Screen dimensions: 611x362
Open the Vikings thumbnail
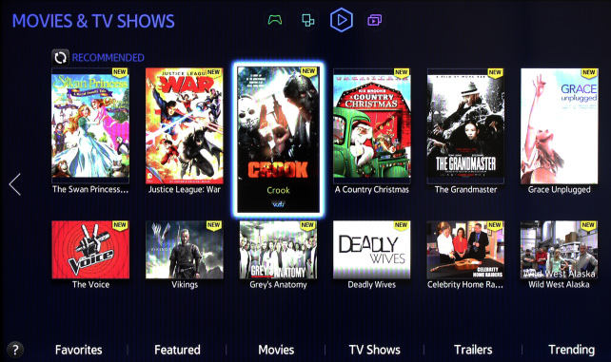pyautogui.click(x=185, y=250)
